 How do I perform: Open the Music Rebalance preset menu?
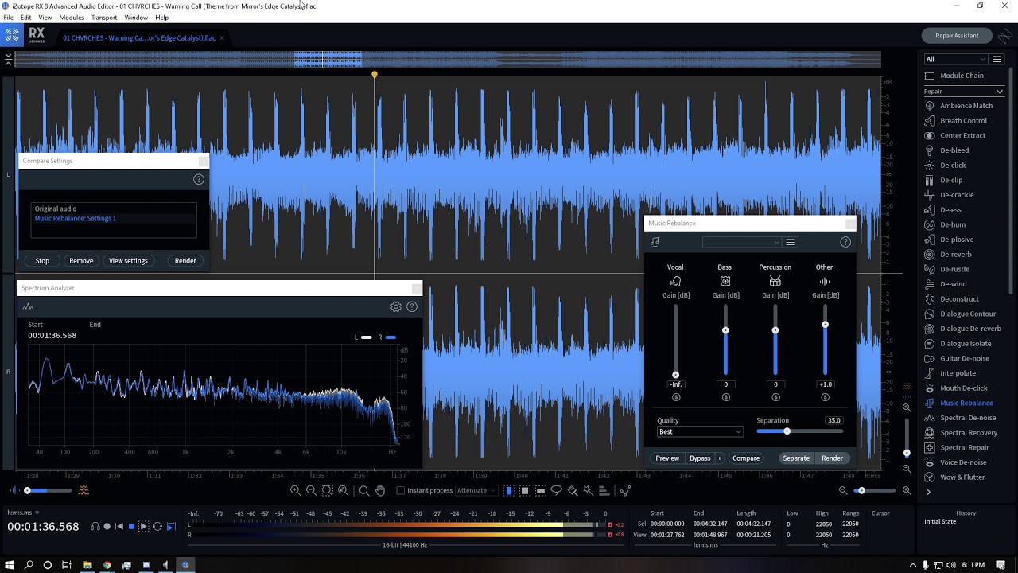tap(790, 242)
